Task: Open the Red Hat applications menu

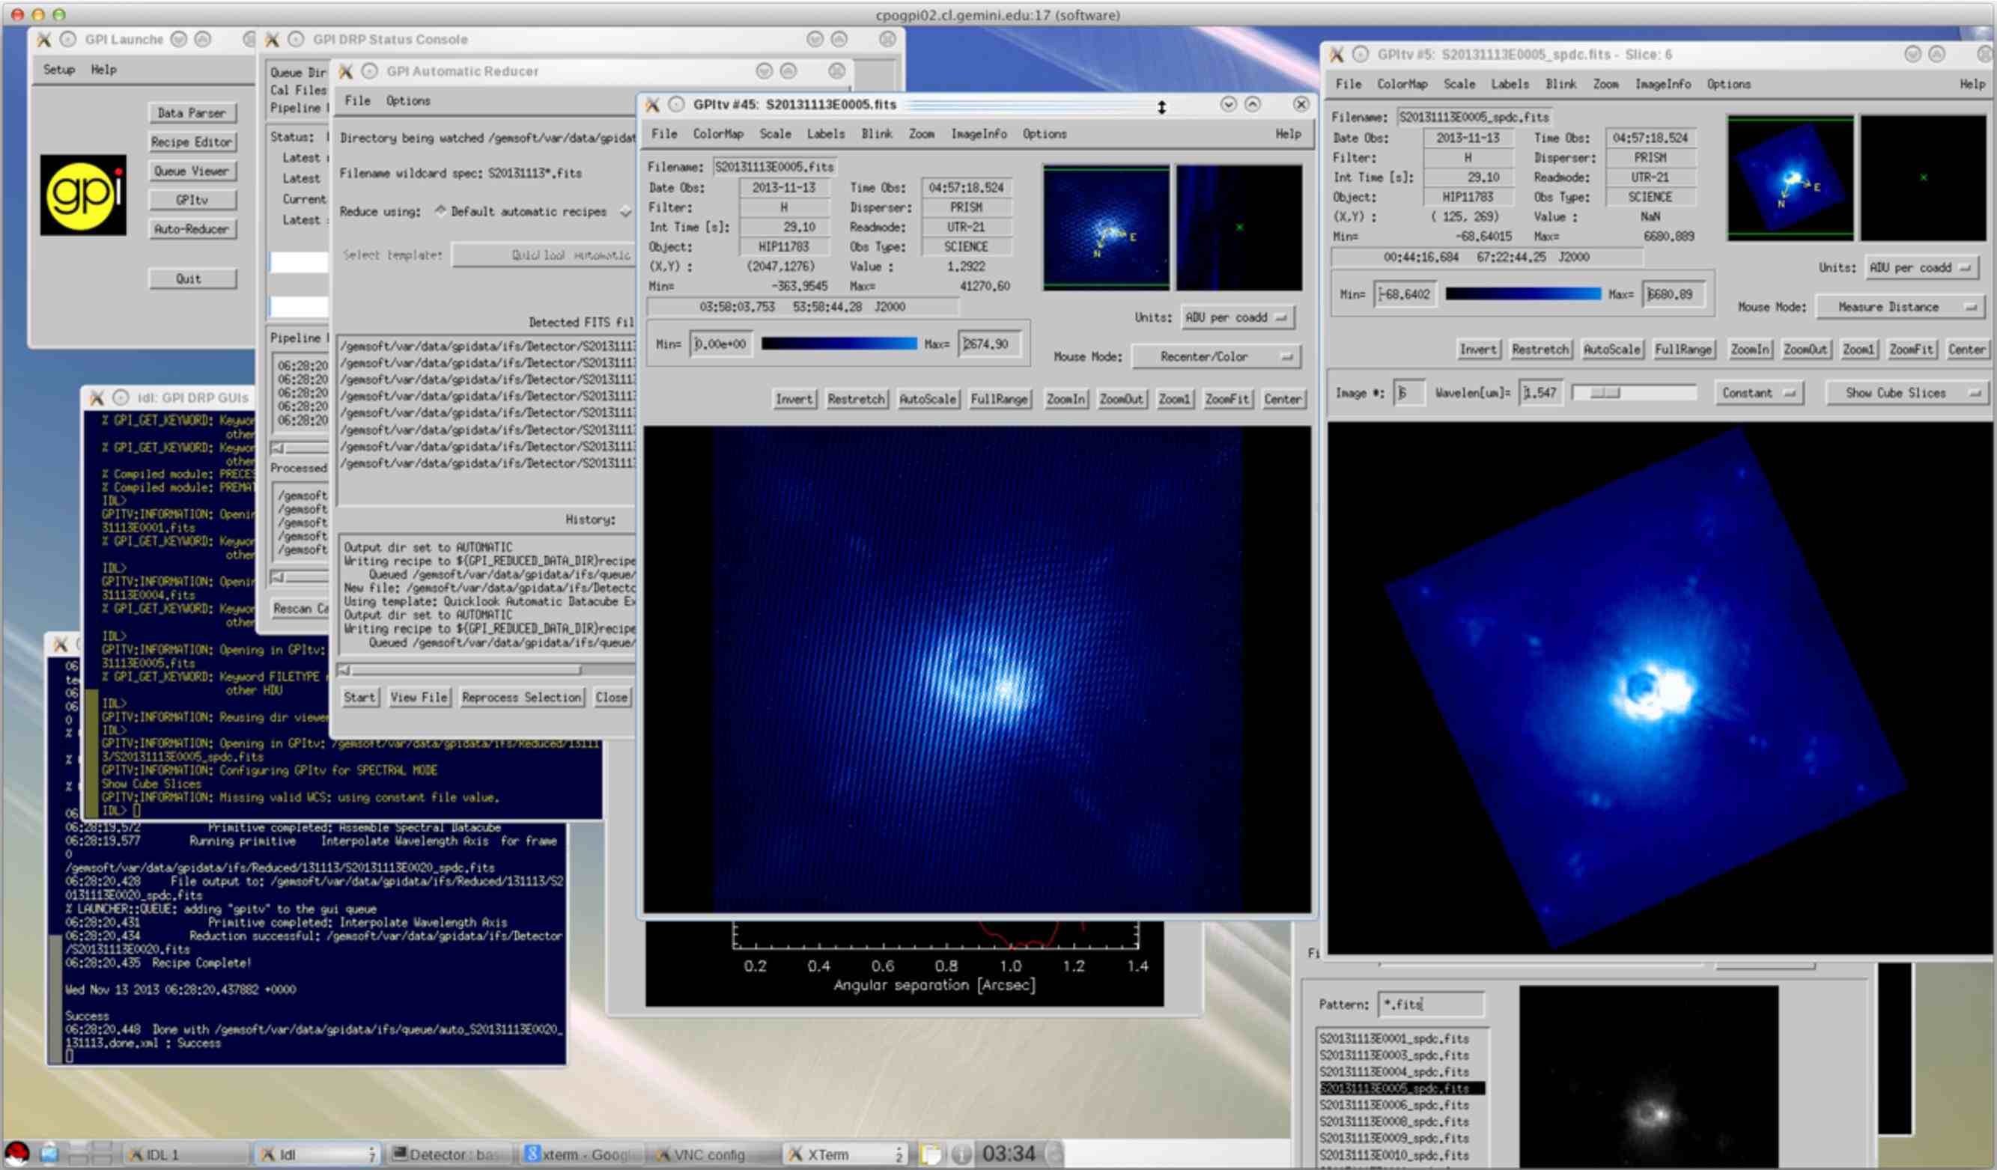Action: click(16, 1154)
